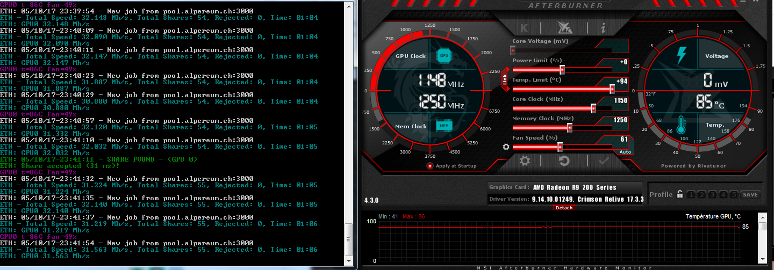The width and height of the screenshot is (774, 270).
Task: Click the Fan Speed slider handle
Action: [x=560, y=147]
